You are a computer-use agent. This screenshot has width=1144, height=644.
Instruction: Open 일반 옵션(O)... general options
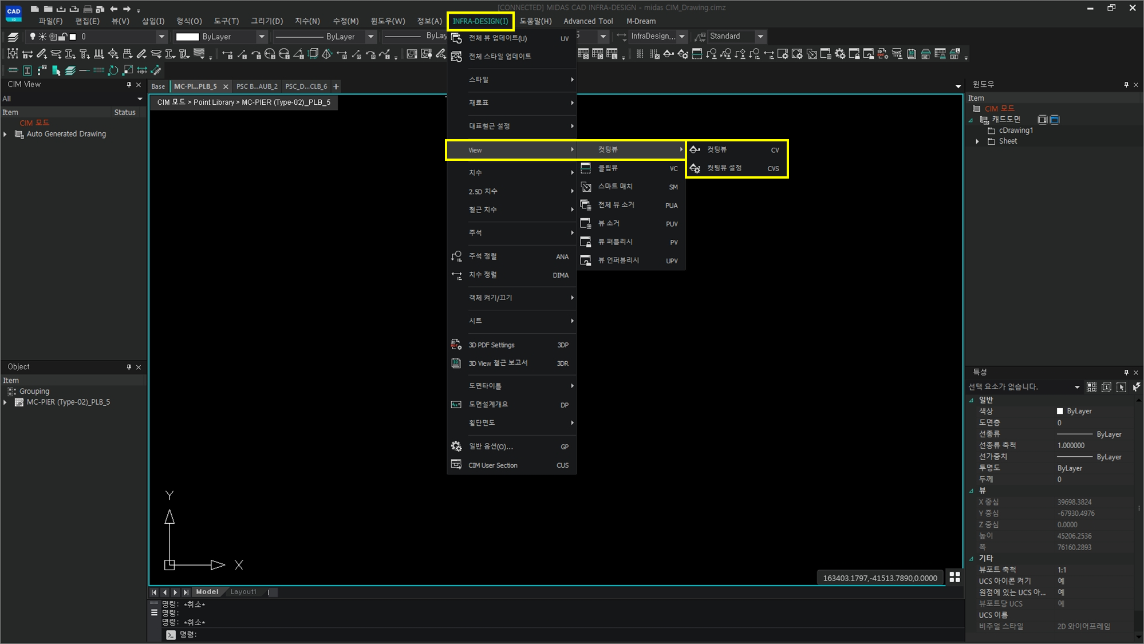[511, 447]
